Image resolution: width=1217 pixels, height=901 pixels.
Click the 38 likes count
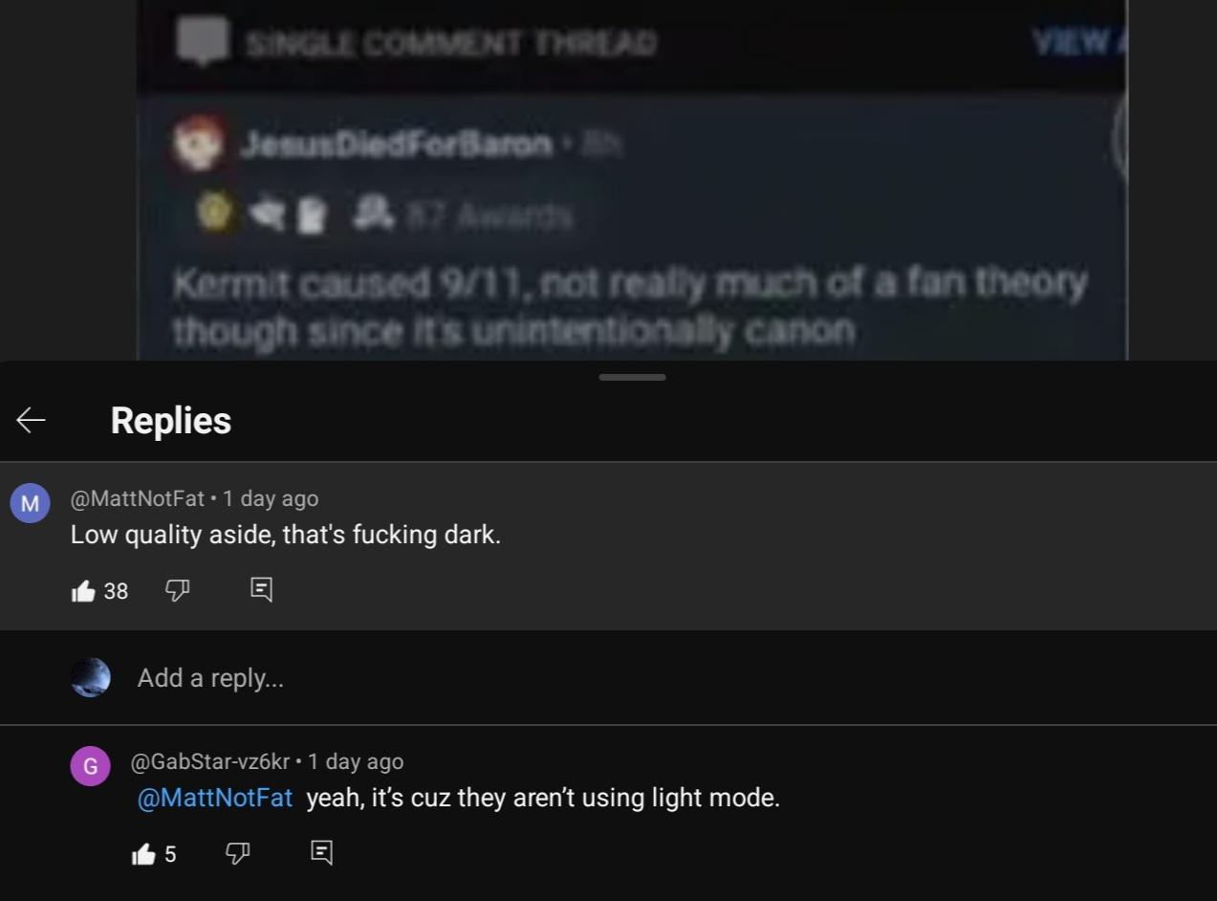click(x=116, y=591)
